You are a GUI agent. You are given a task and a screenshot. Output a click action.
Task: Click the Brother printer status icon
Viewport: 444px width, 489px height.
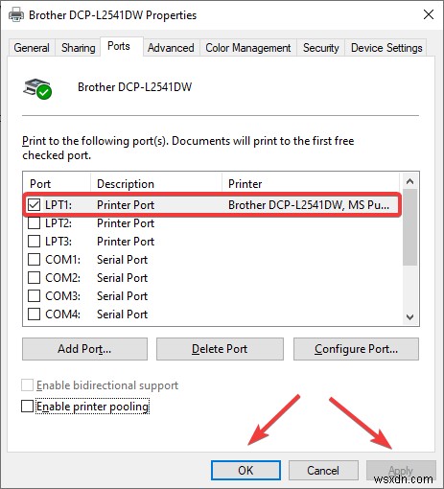(x=37, y=88)
